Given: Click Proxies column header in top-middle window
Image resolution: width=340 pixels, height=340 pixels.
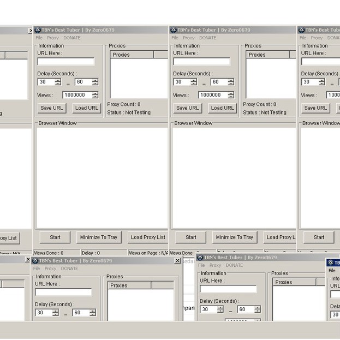Looking at the screenshot, I should [267, 55].
